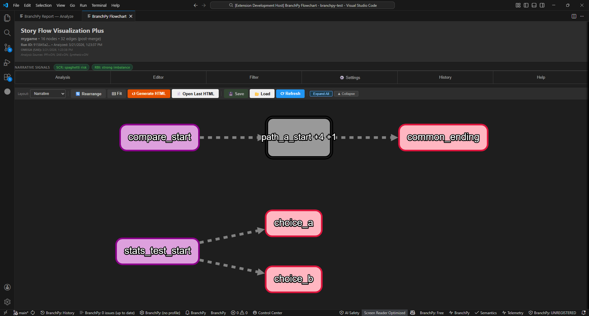
Task: Open Run and Debug view icon
Action: (7, 62)
